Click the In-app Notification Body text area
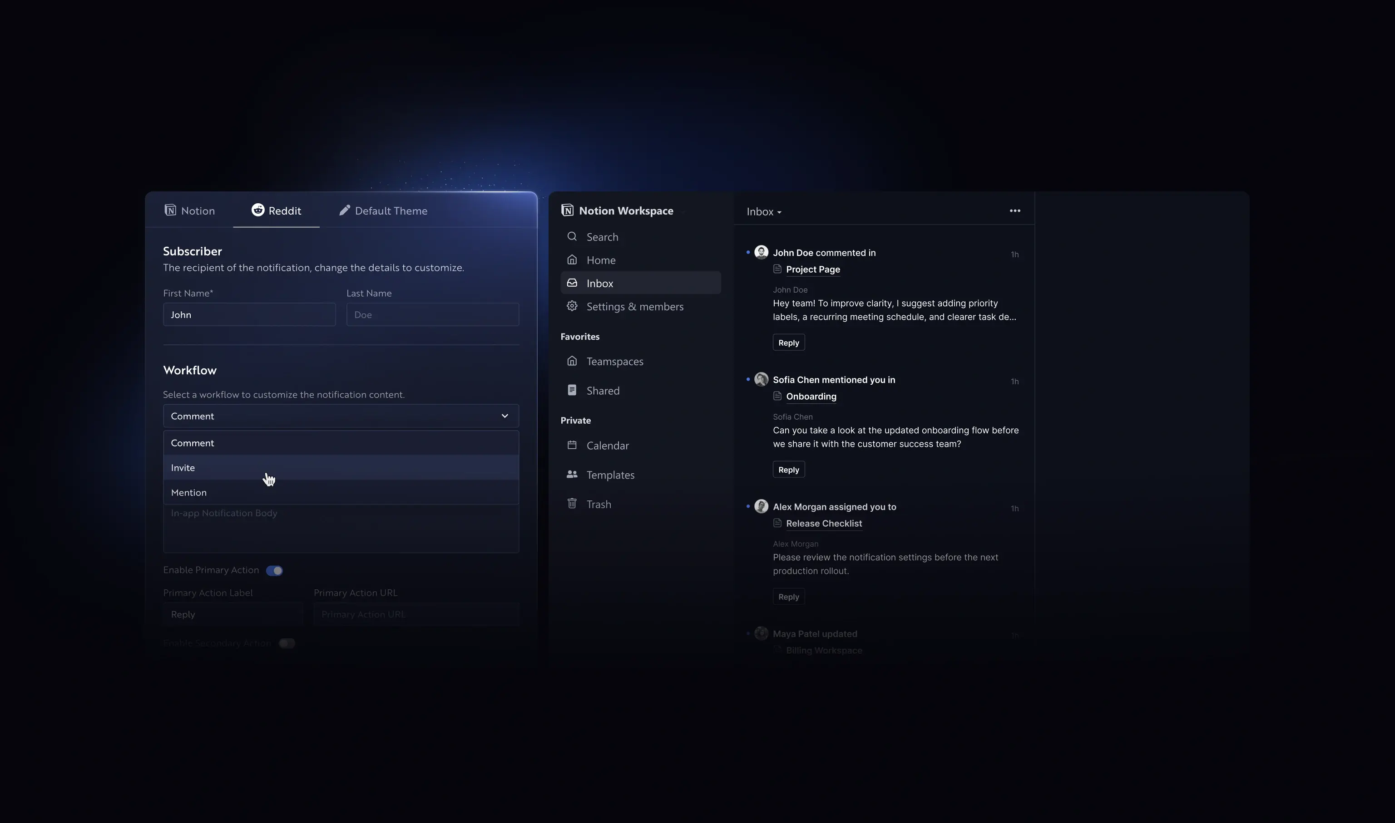Viewport: 1395px width, 823px height. (x=341, y=529)
